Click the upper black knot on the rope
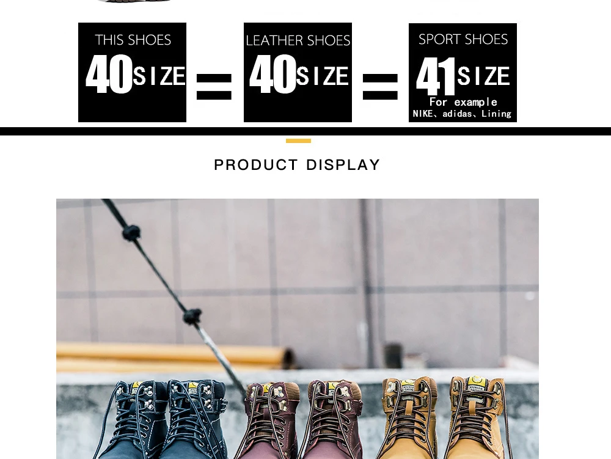The width and height of the screenshot is (611, 459). 131,233
